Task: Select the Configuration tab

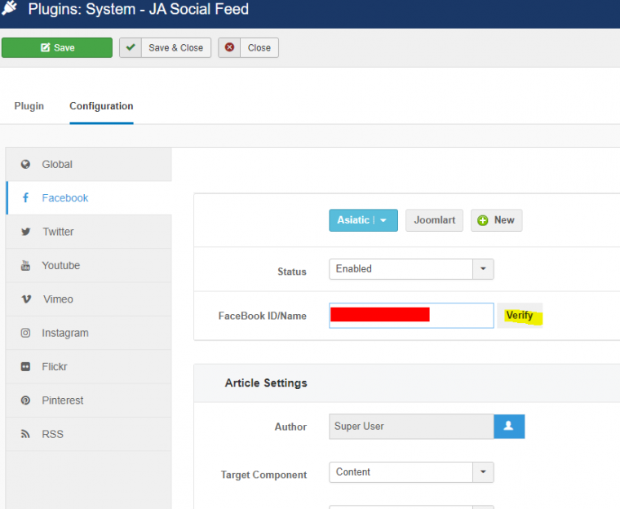Action: [x=101, y=106]
